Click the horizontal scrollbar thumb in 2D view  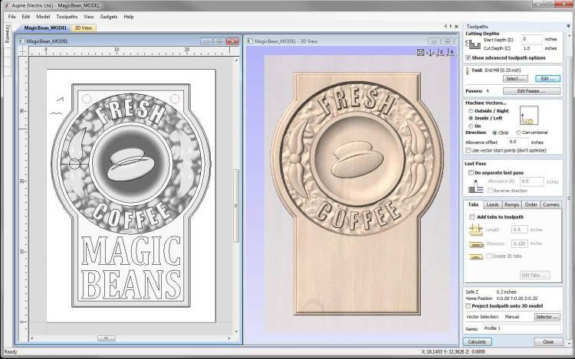[x=107, y=338]
